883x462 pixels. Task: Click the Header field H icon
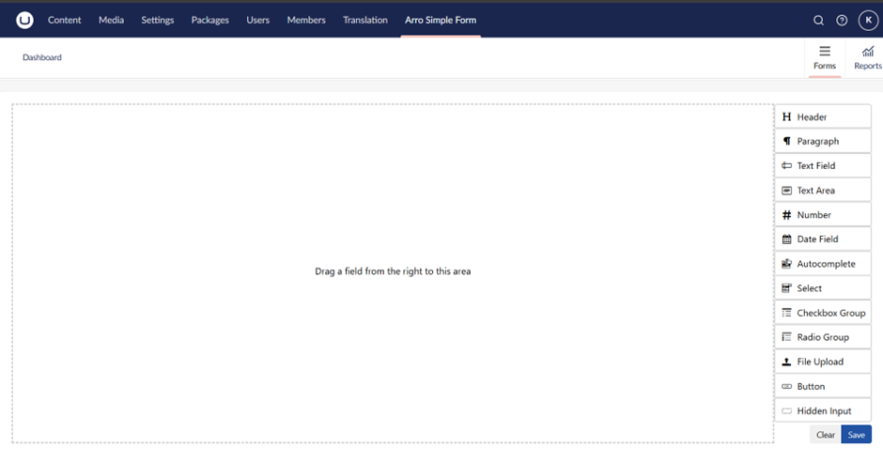(786, 117)
